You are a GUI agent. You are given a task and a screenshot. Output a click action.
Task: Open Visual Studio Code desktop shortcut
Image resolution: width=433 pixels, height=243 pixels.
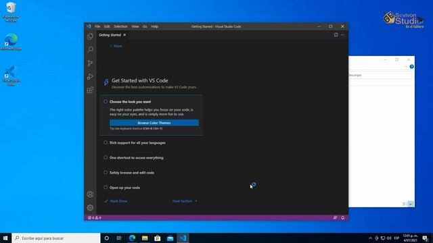[11, 76]
